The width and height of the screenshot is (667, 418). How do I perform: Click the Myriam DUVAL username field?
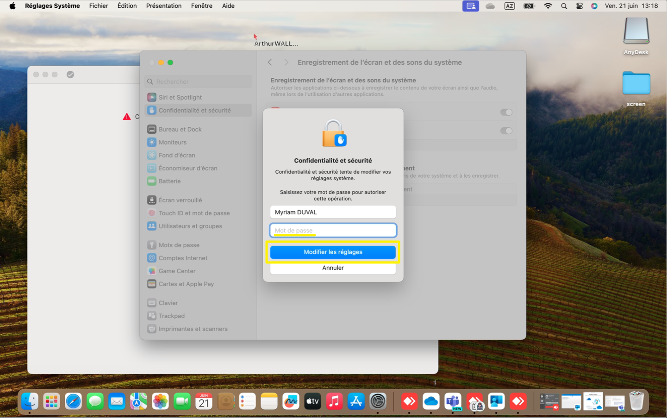point(333,212)
